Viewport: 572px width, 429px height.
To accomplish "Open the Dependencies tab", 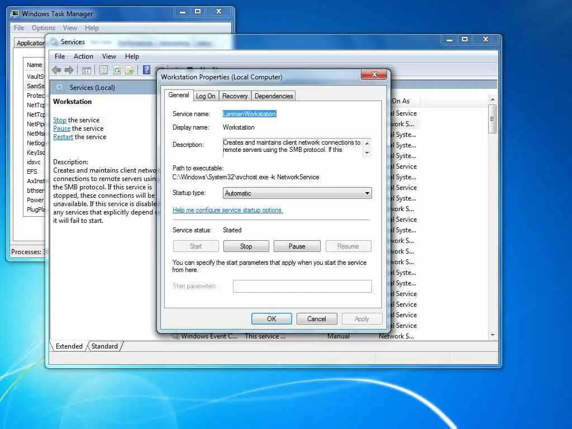I will tap(274, 96).
